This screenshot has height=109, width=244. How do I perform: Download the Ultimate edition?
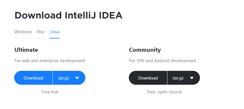pyautogui.click(x=33, y=78)
